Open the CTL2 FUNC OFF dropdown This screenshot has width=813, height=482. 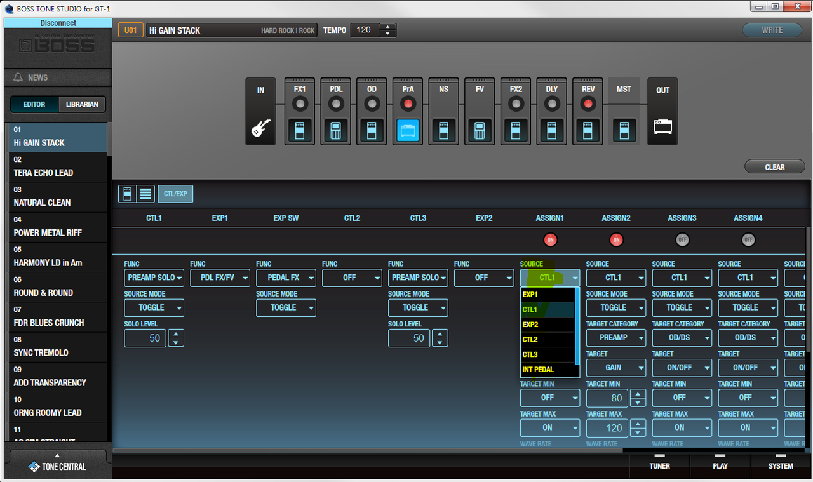pyautogui.click(x=353, y=278)
